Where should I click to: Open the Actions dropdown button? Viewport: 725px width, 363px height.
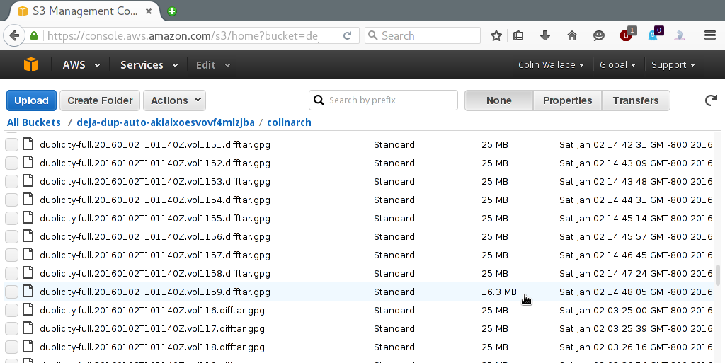click(x=174, y=100)
